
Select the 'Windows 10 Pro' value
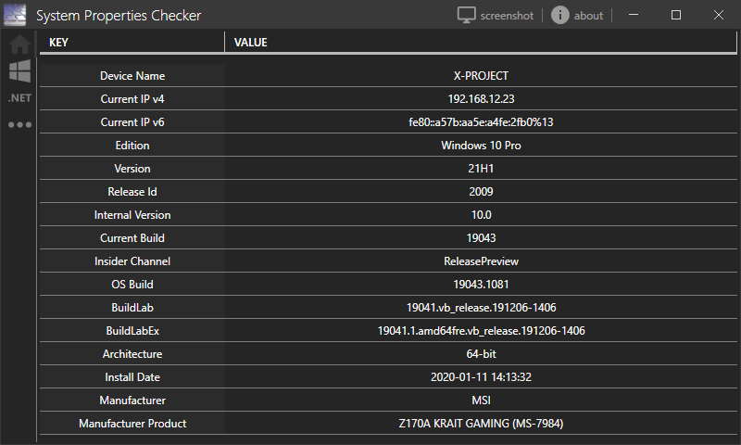(481, 146)
